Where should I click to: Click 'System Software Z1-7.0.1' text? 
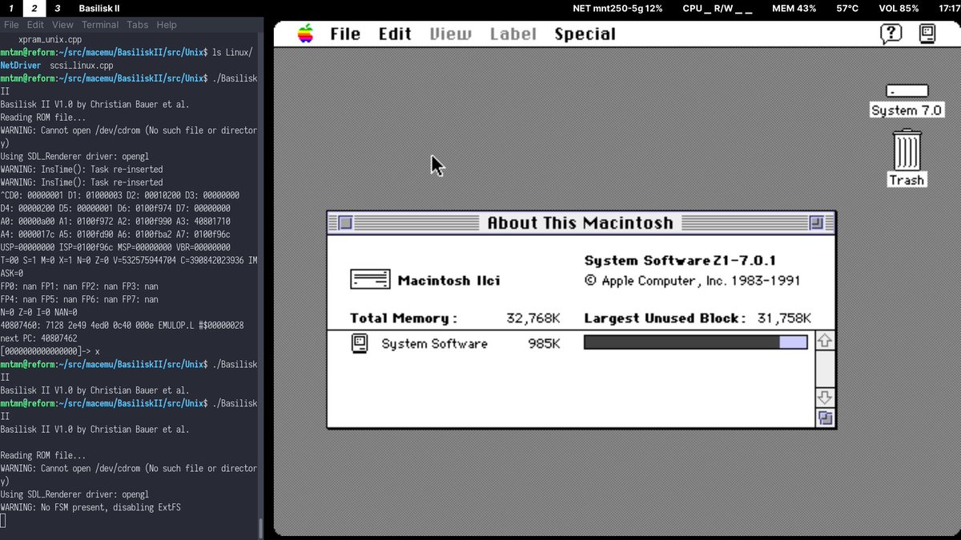click(680, 261)
